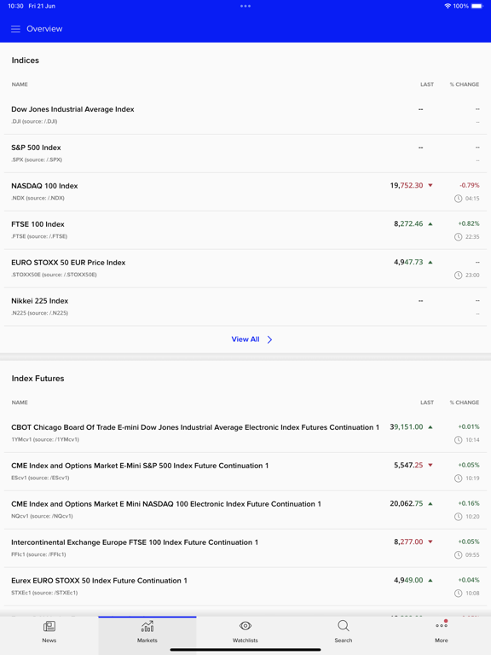The image size is (491, 655).
Task: Click the red down arrow by 19,752.30
Action: pos(430,185)
